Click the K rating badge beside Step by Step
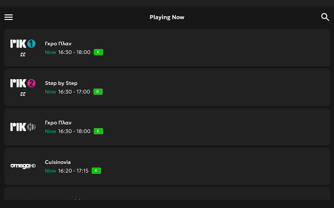This screenshot has width=334, height=208. tap(98, 92)
